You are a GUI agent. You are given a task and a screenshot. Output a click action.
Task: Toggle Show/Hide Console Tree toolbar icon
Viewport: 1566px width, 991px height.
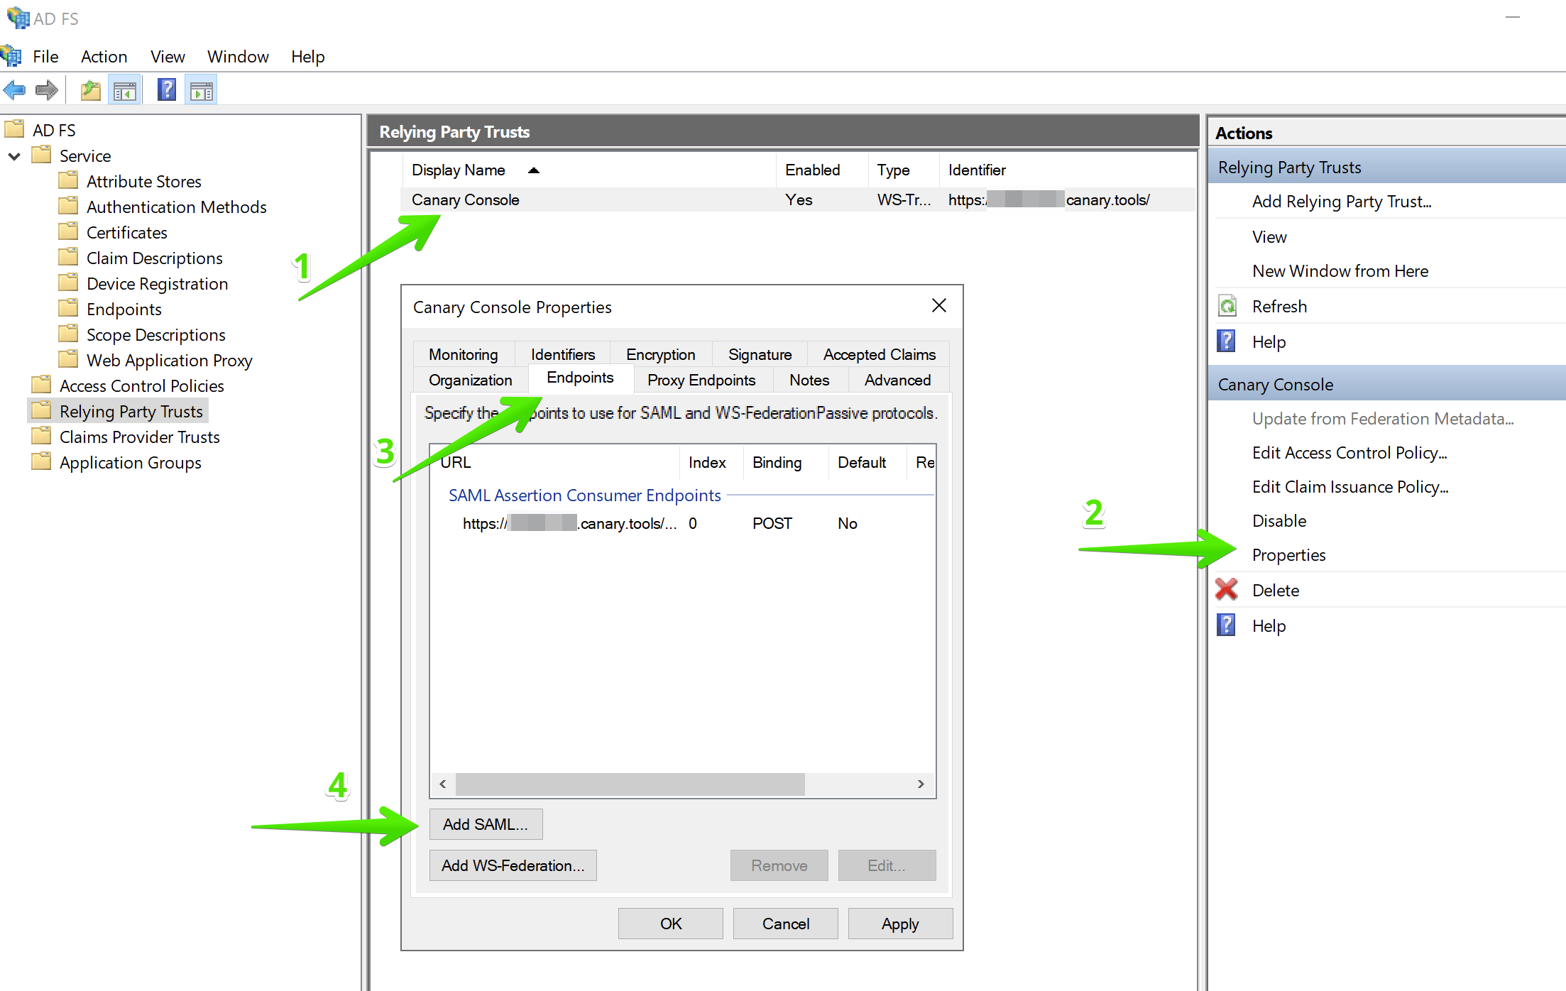[x=125, y=90]
